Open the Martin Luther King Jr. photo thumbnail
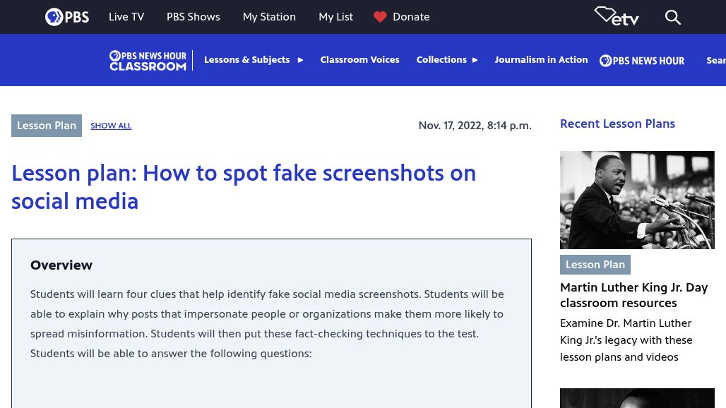Image resolution: width=726 pixels, height=408 pixels. click(x=637, y=200)
